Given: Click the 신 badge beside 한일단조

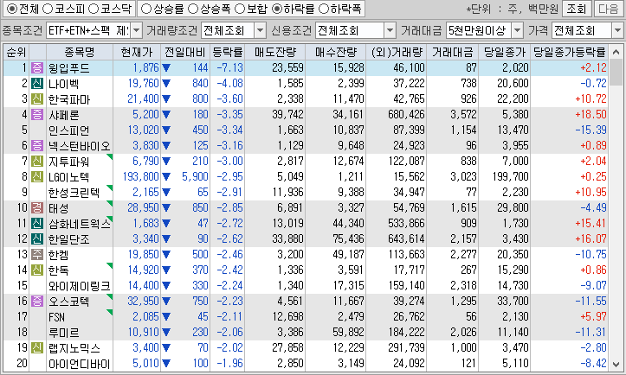Looking at the screenshot, I should [x=37, y=238].
